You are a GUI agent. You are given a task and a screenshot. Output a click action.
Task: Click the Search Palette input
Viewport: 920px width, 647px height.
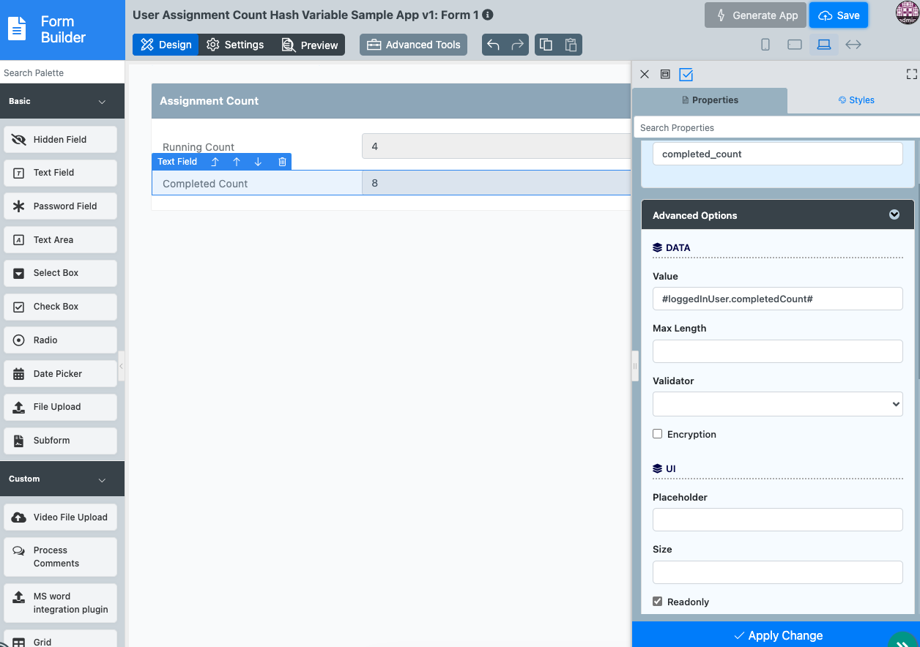(x=62, y=72)
